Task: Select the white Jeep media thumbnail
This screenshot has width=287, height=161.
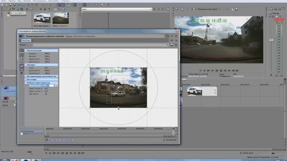Action: point(42,18)
